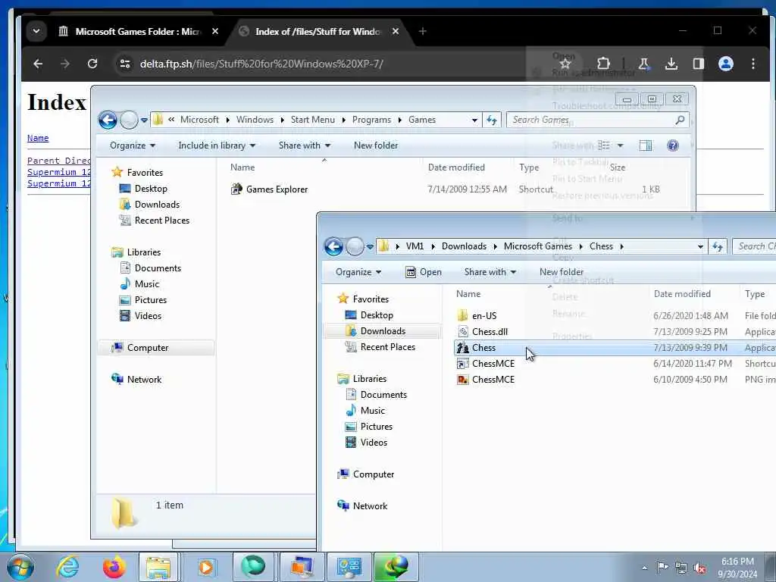Open Recent Places in Games window sidebar
Viewport: 776px width, 582px height.
coord(162,221)
